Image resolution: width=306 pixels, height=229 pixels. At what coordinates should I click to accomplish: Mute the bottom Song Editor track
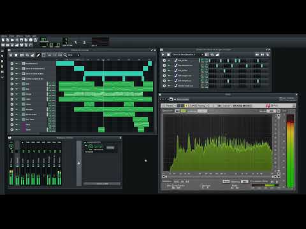[x=17, y=130]
